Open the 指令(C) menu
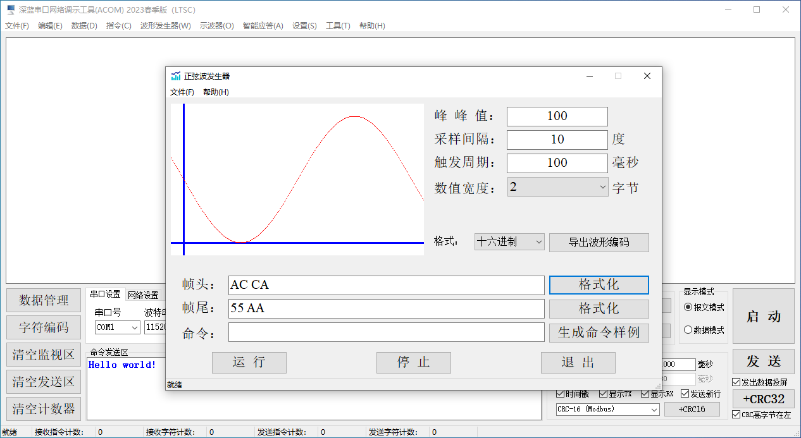 coord(118,26)
